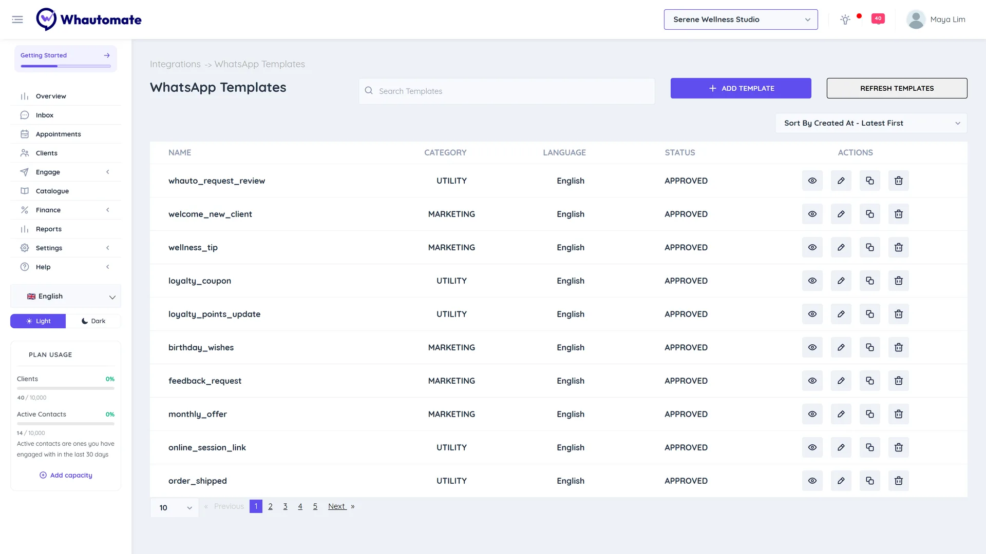Delete the birthday_wishes template

(x=899, y=347)
